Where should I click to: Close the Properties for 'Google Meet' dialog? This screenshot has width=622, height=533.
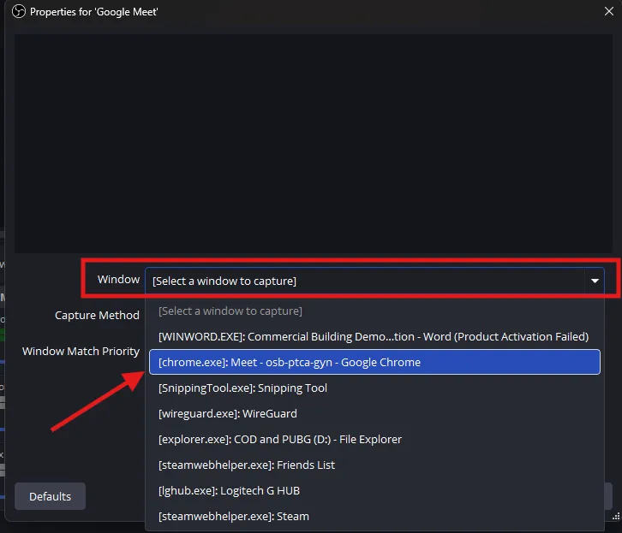coord(607,12)
